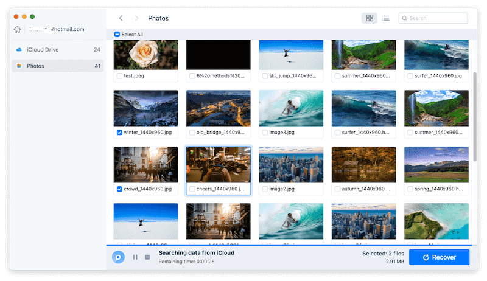This screenshot has width=487, height=281.
Task: Check the autumn_1440x960... checkbox
Action: [x=338, y=189]
